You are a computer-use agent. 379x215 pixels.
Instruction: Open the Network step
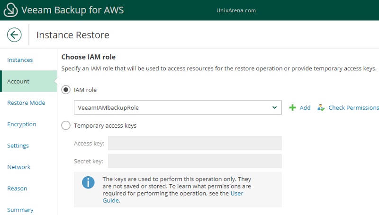[19, 167]
